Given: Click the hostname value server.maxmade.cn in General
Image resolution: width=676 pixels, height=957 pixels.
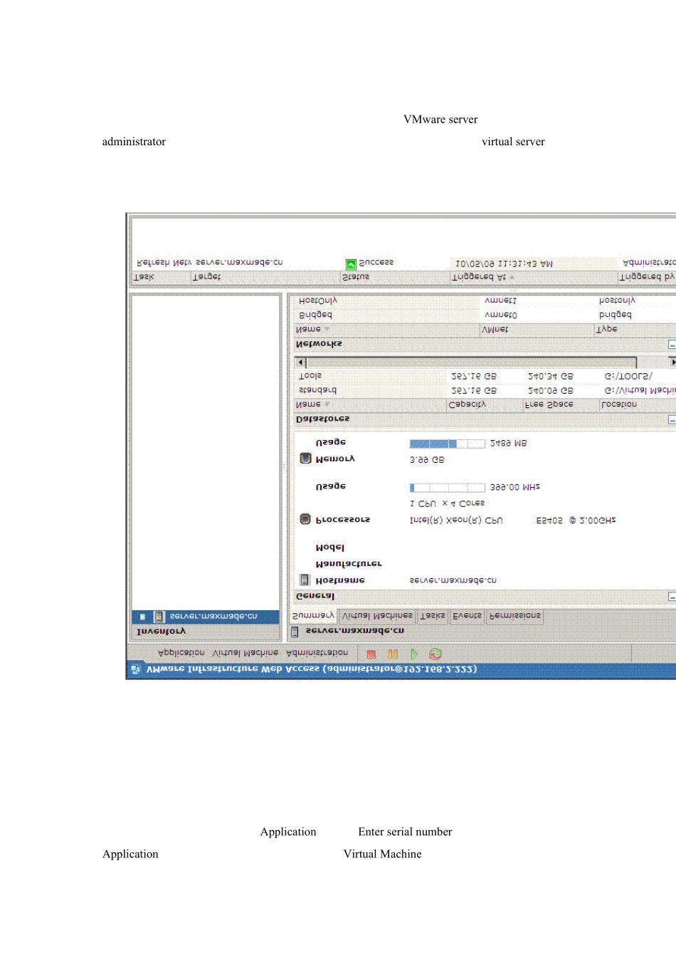Looking at the screenshot, I should pyautogui.click(x=453, y=581).
